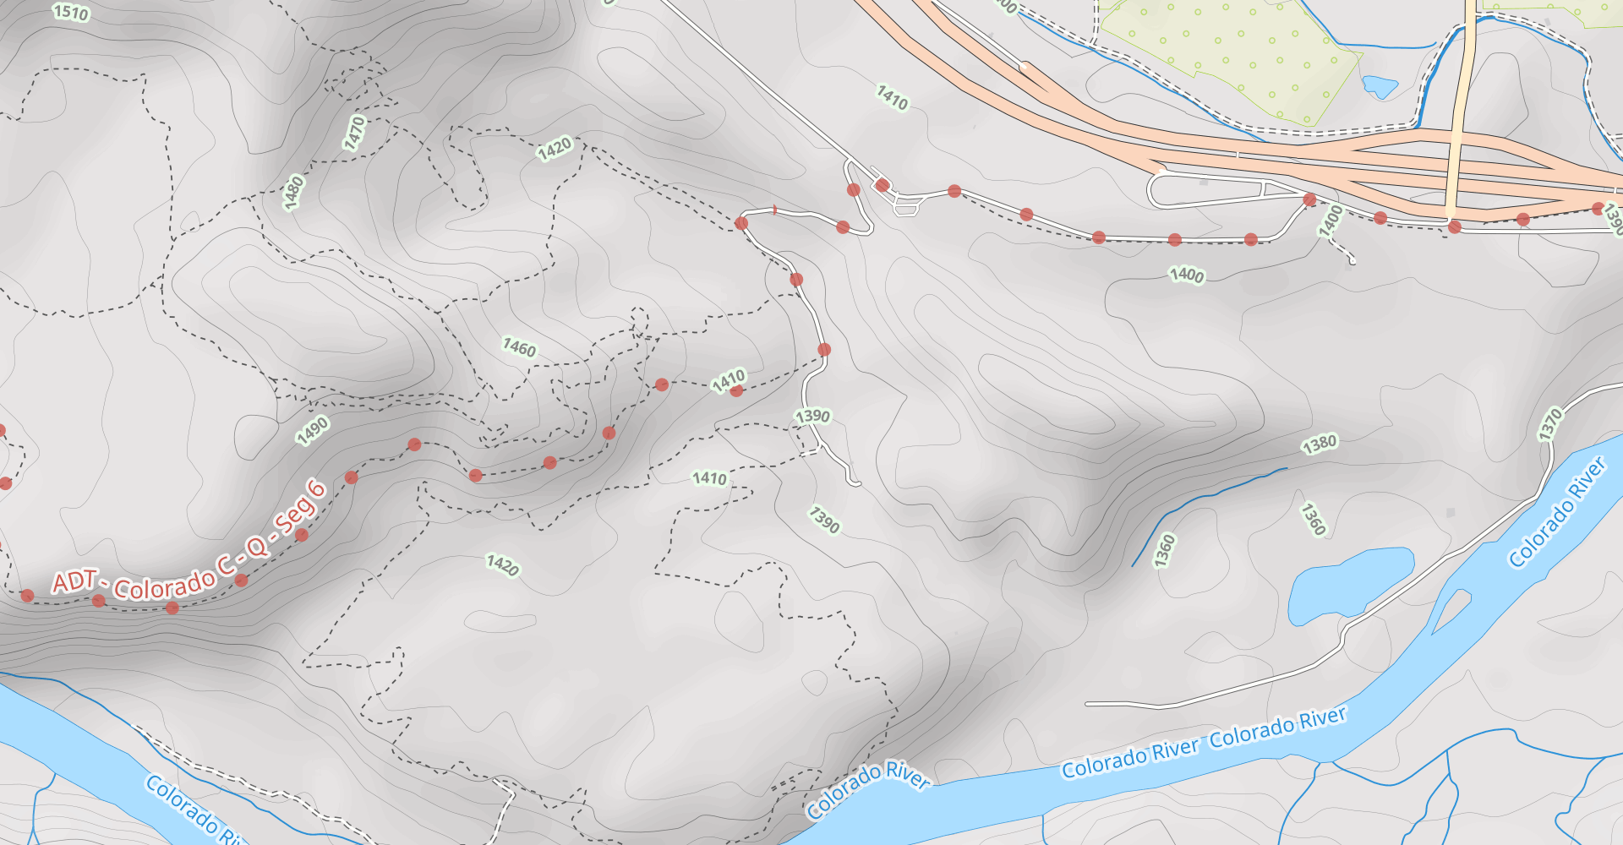Click the 1380 contour elevation label
This screenshot has width=1623, height=845.
pyautogui.click(x=1320, y=444)
